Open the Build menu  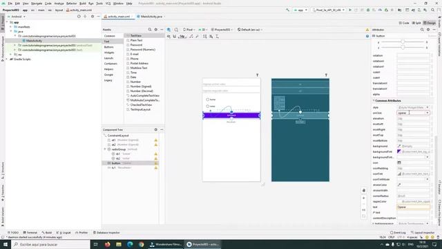pos(83,3)
